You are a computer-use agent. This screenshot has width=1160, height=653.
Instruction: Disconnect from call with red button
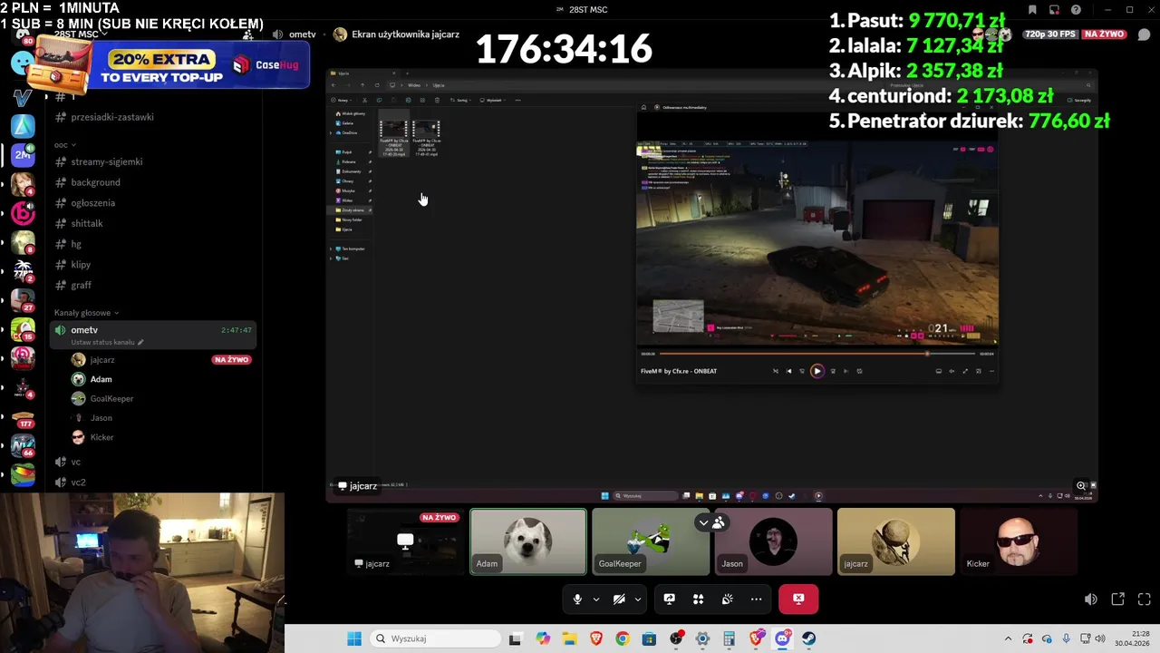(x=798, y=599)
